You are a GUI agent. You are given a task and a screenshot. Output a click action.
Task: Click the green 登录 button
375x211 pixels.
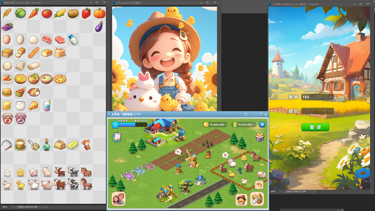coord(315,127)
